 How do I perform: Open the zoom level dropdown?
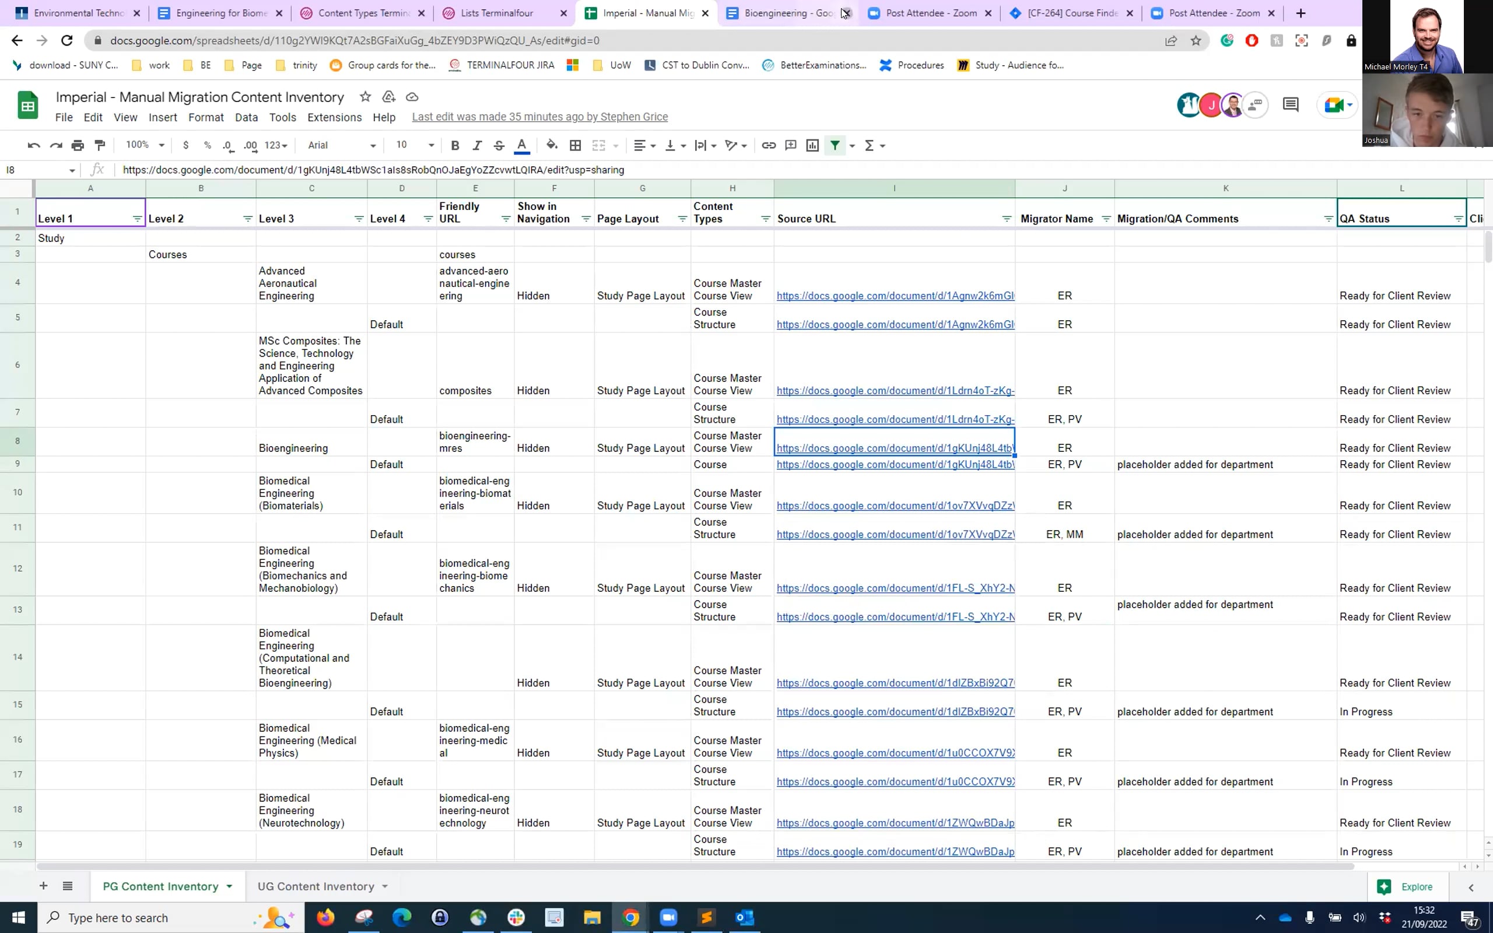click(x=143, y=145)
